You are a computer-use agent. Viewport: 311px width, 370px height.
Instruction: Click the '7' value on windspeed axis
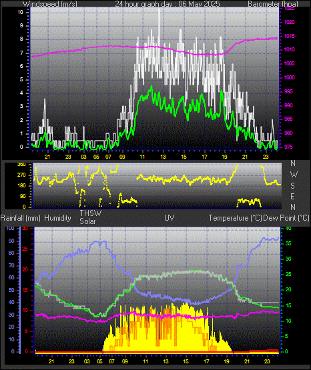coord(21,53)
